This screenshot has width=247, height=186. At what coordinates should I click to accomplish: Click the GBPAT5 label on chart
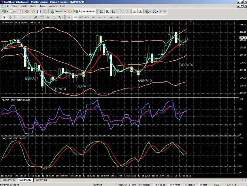pos(145,81)
